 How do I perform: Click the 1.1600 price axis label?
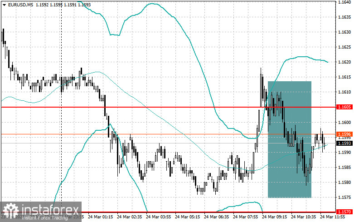pyautogui.click(x=344, y=123)
